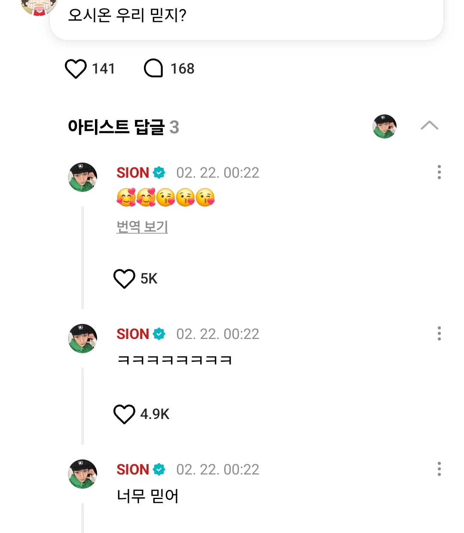Click the 번역 보기 translation link

[142, 227]
